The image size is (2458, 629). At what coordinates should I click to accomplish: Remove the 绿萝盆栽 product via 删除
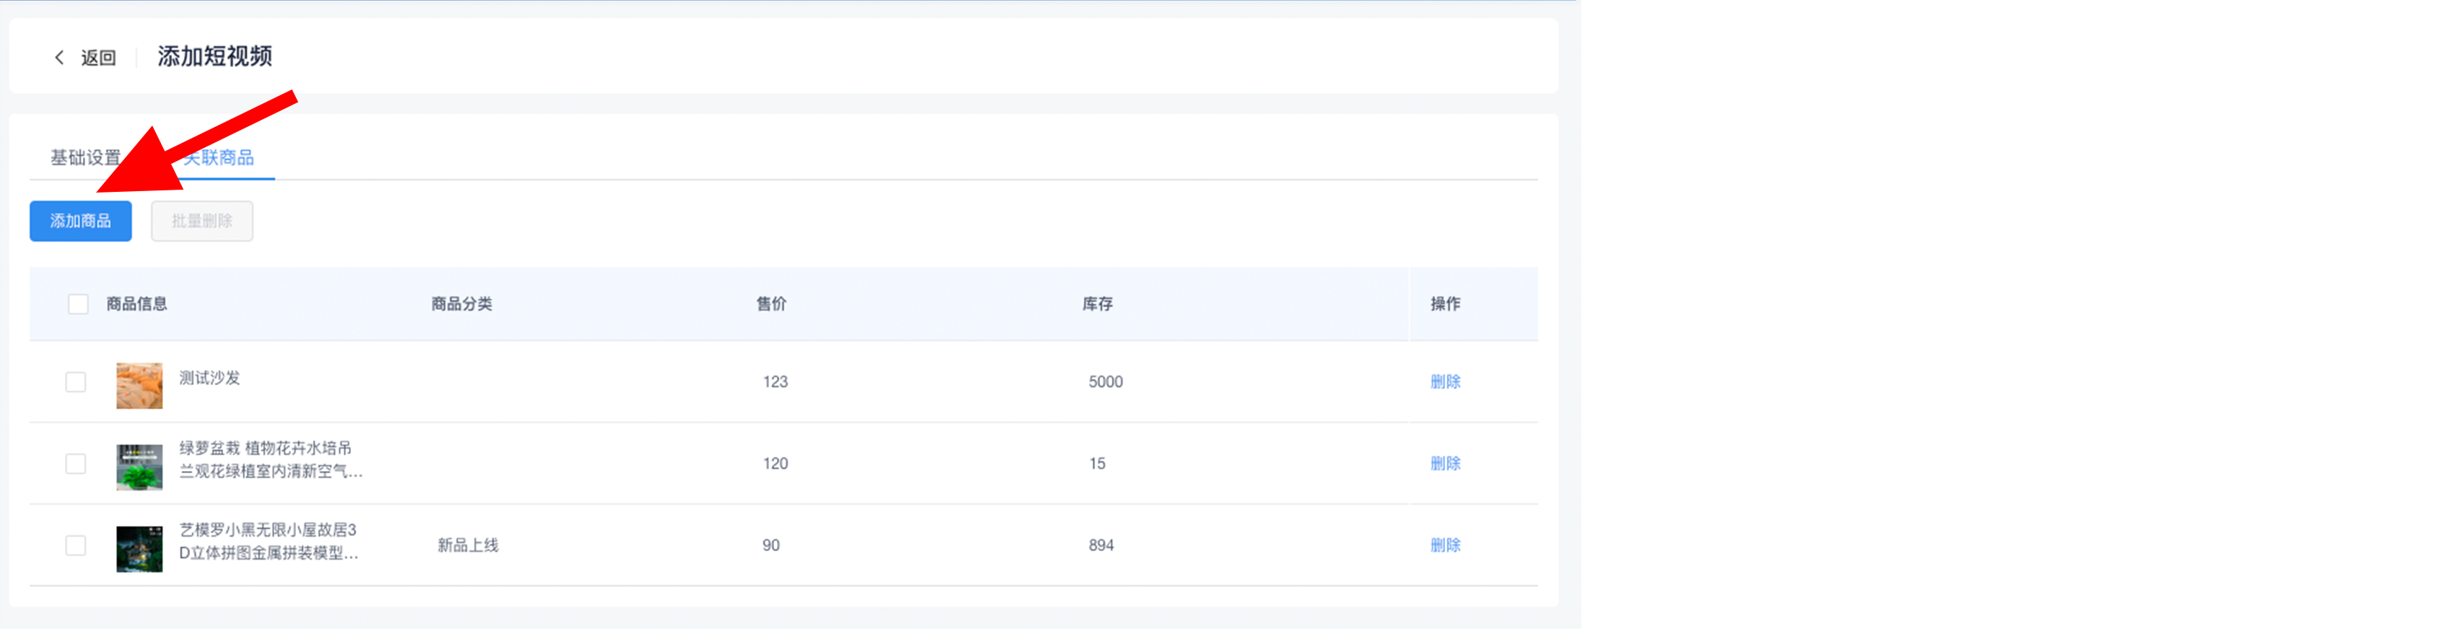click(x=1445, y=464)
